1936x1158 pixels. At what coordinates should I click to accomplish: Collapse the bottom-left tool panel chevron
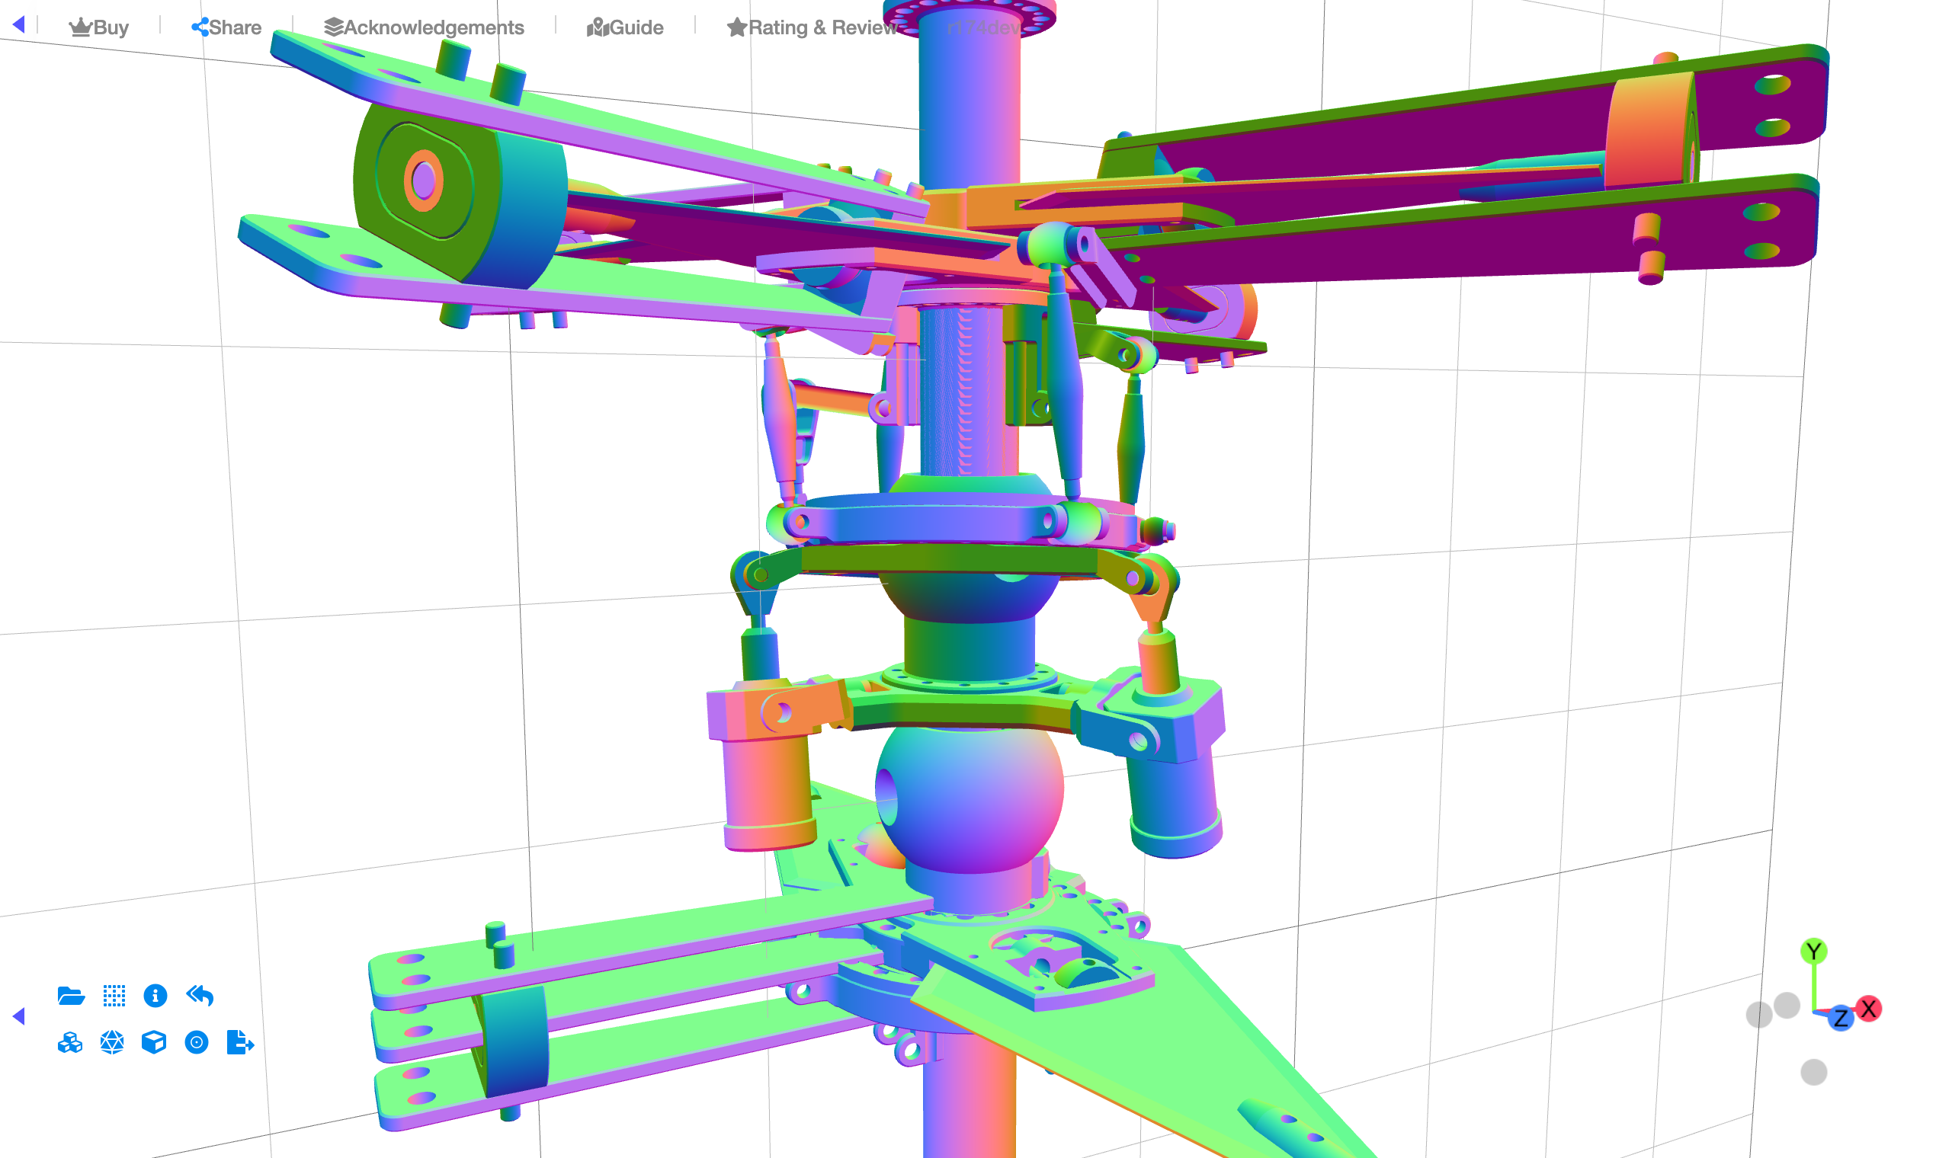click(19, 1016)
